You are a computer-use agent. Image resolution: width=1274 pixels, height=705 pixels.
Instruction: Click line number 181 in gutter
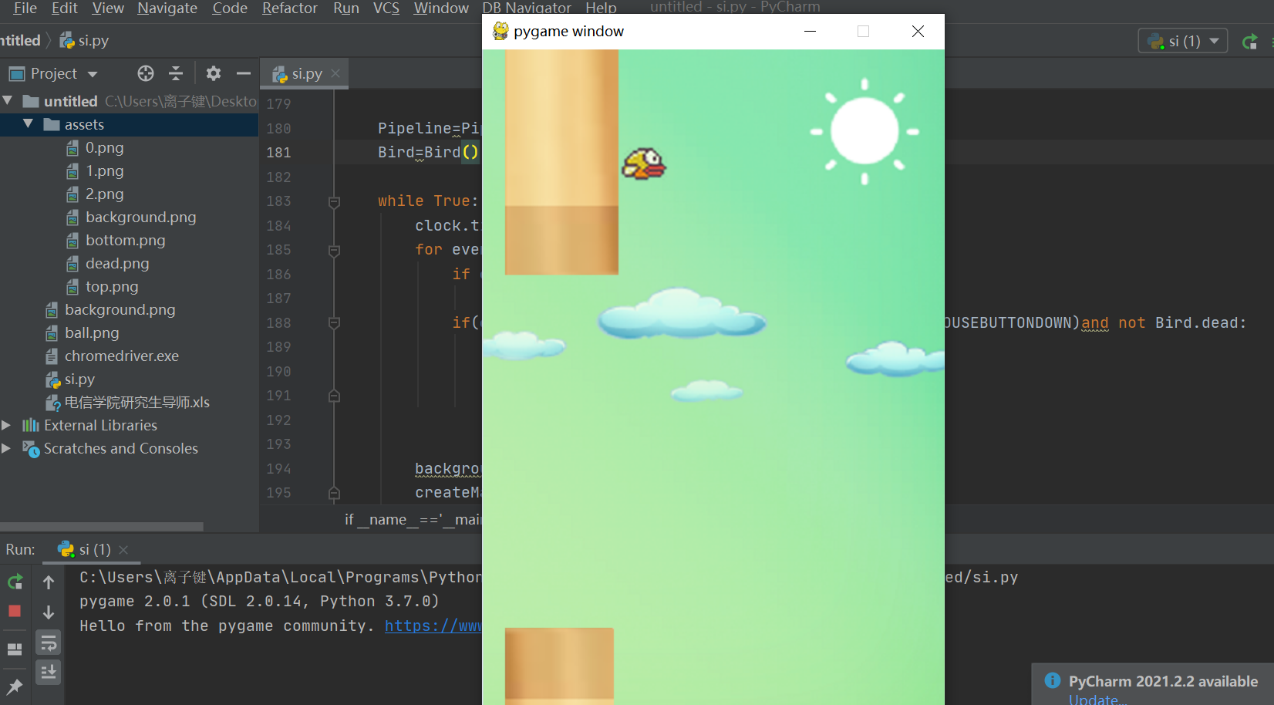(278, 153)
